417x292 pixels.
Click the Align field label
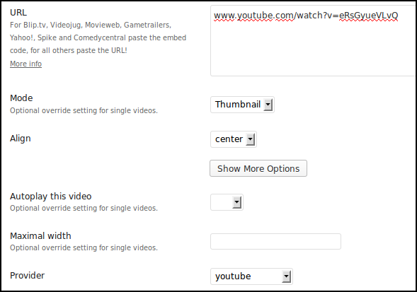(x=21, y=139)
